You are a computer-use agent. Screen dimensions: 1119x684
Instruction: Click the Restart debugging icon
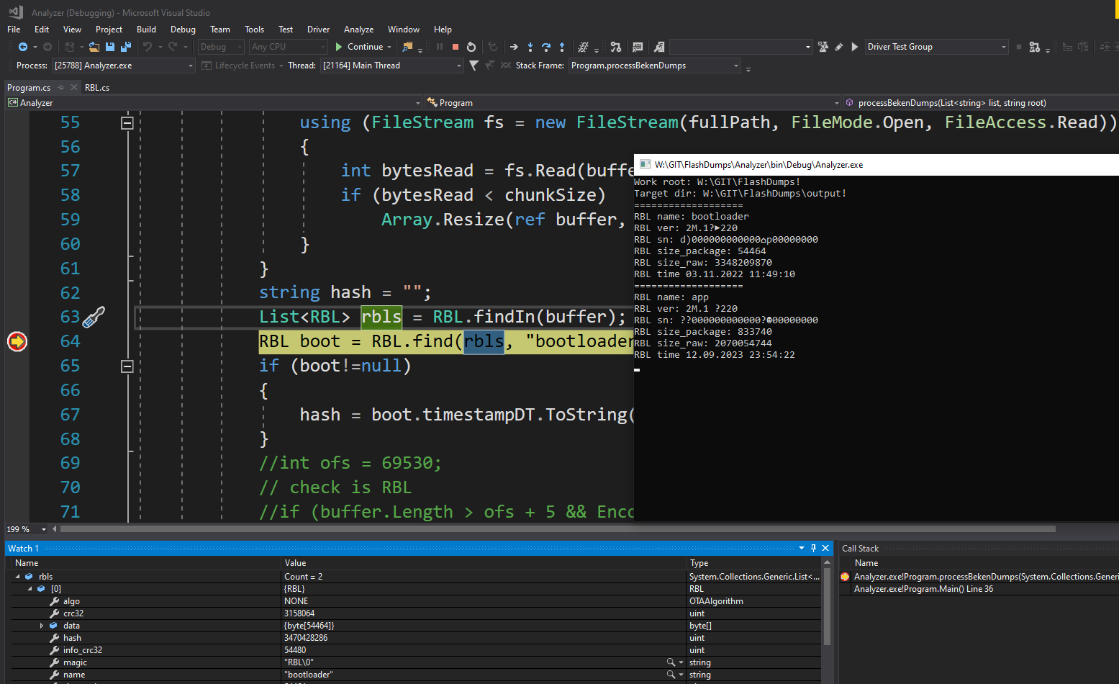coord(471,47)
